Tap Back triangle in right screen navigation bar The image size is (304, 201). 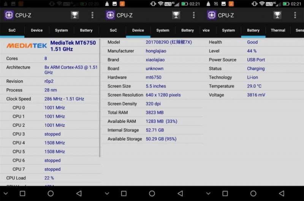282,193
